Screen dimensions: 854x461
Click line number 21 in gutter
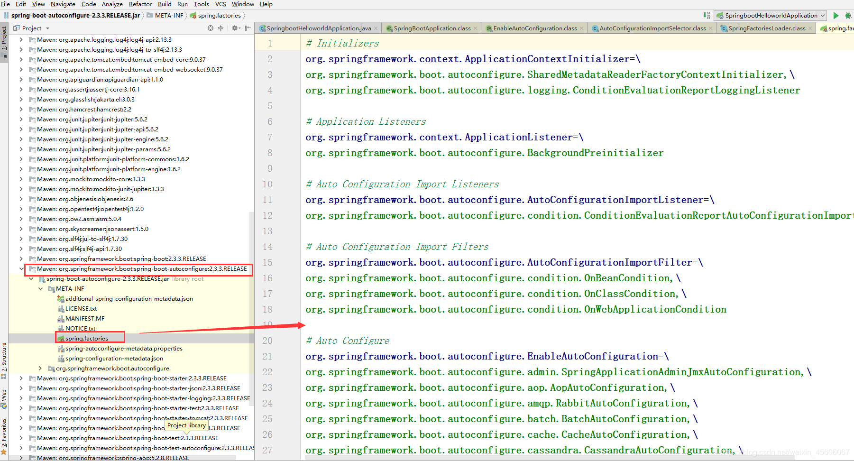pyautogui.click(x=267, y=357)
